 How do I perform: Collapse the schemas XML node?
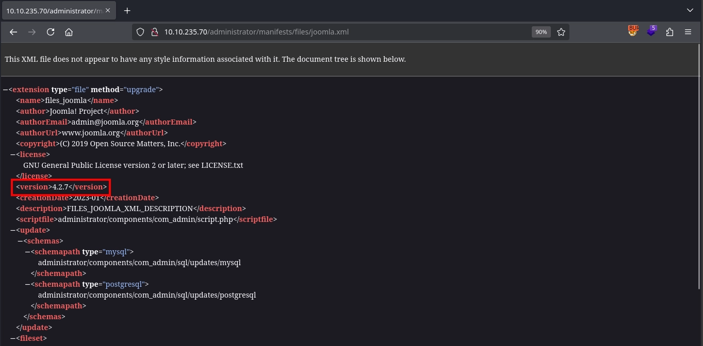click(x=20, y=241)
